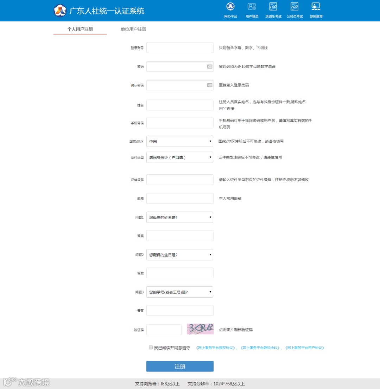Focus the 登录账号 input field
Viewport: 380px width, 389px height.
pos(180,48)
